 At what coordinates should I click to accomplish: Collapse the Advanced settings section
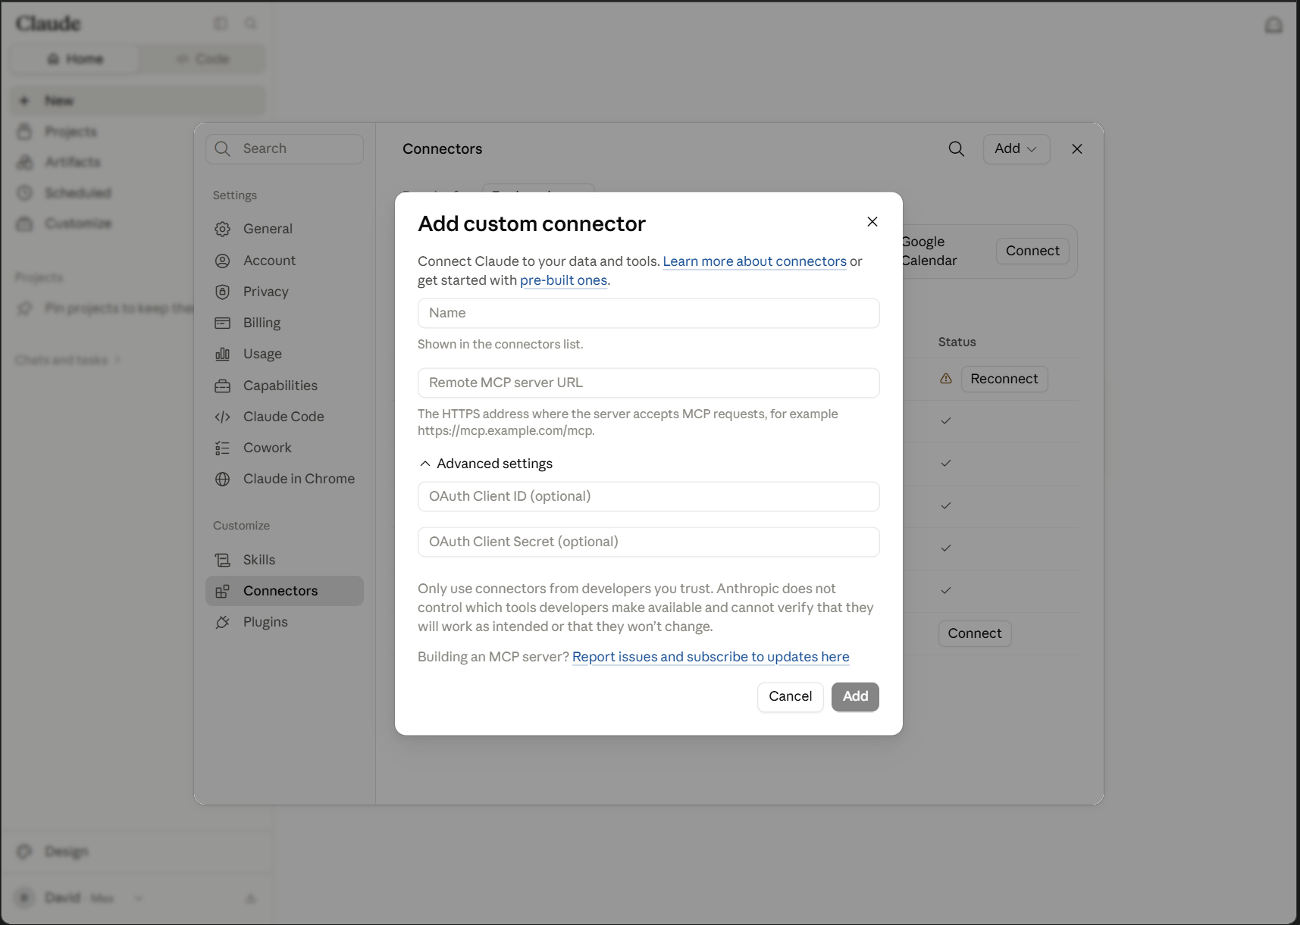486,464
